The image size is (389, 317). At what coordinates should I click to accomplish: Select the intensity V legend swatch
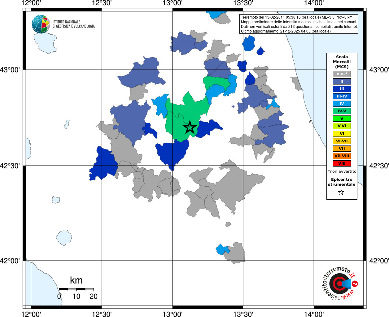pyautogui.click(x=342, y=119)
